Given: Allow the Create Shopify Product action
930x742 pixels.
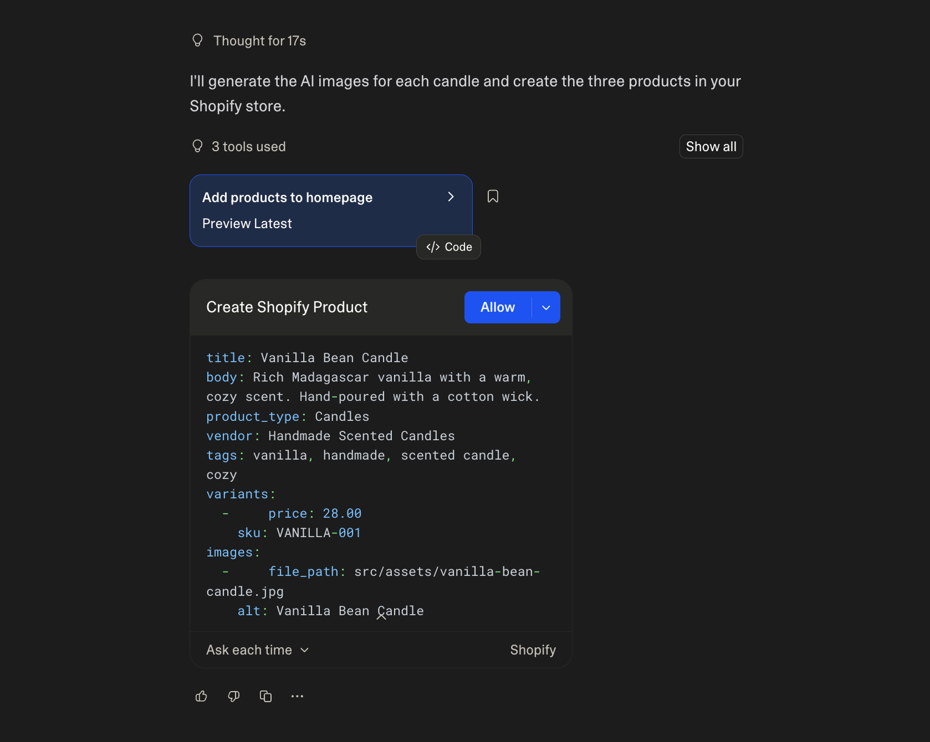Looking at the screenshot, I should (x=497, y=307).
